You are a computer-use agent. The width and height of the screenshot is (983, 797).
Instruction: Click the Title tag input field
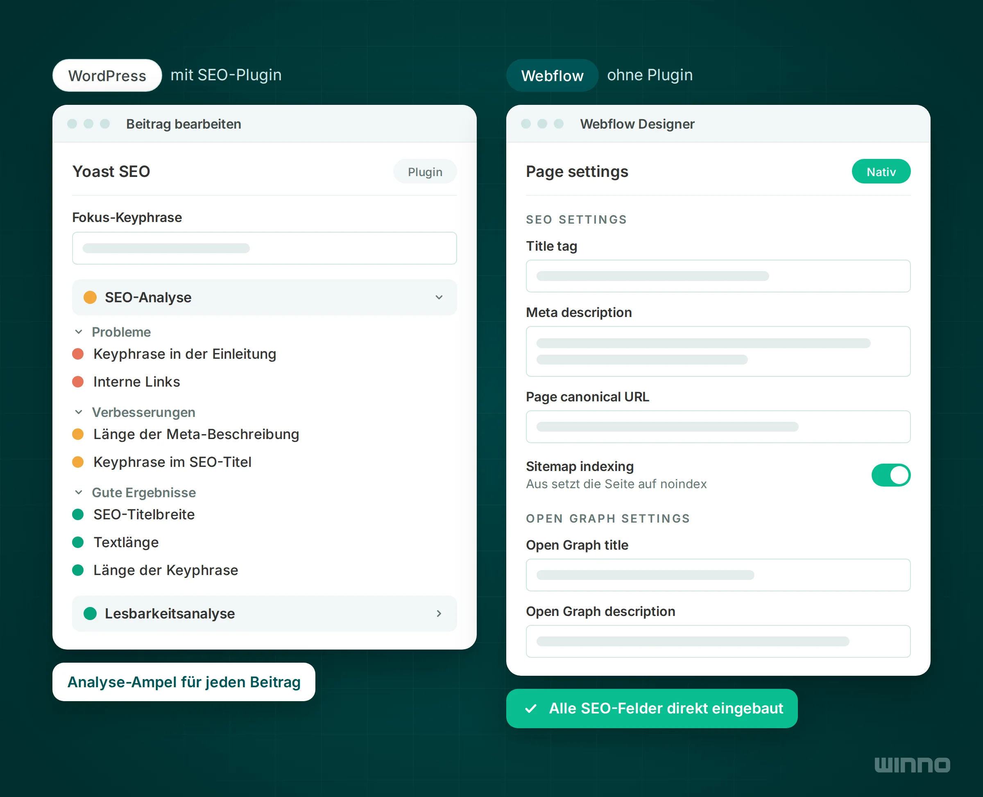(718, 276)
